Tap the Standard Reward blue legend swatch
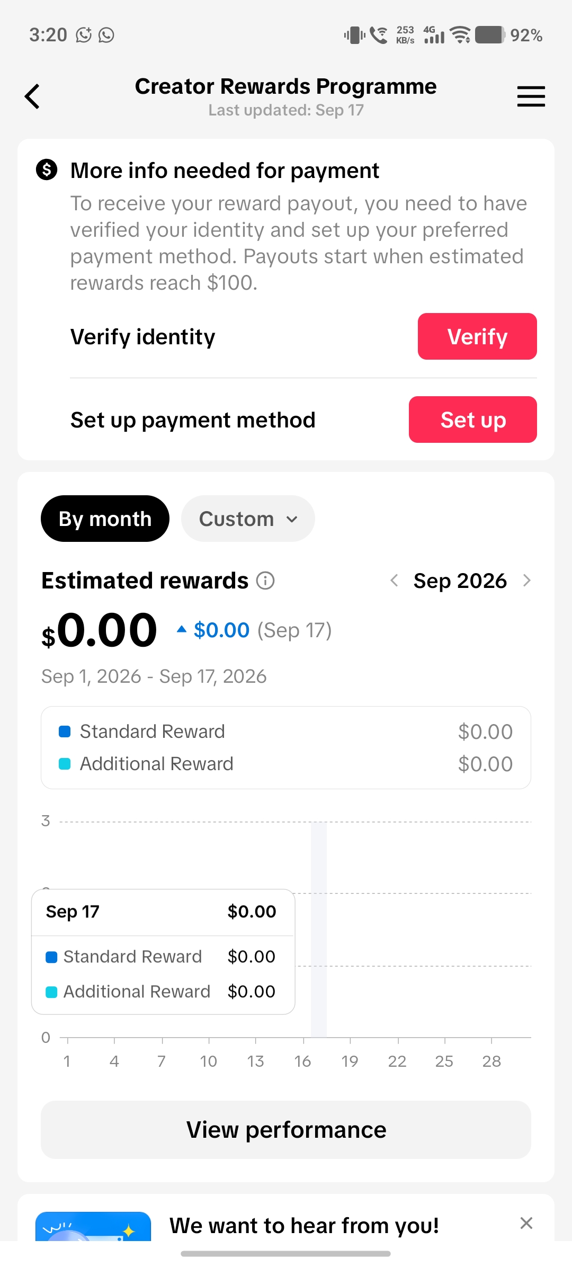Image resolution: width=572 pixels, height=1267 pixels. pyautogui.click(x=65, y=731)
